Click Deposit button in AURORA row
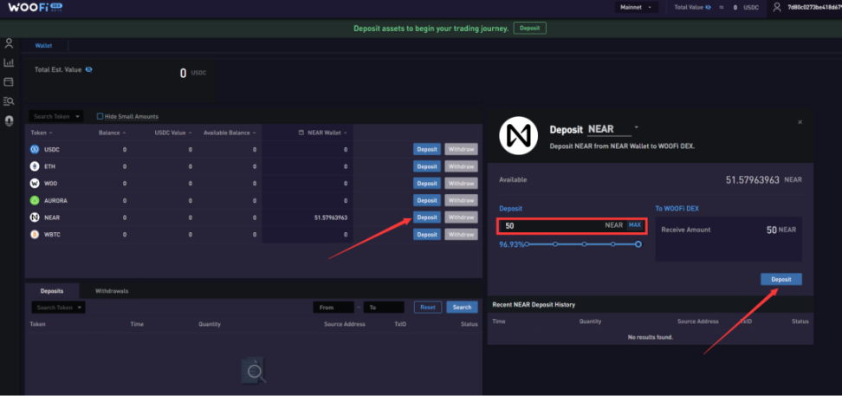 point(427,200)
